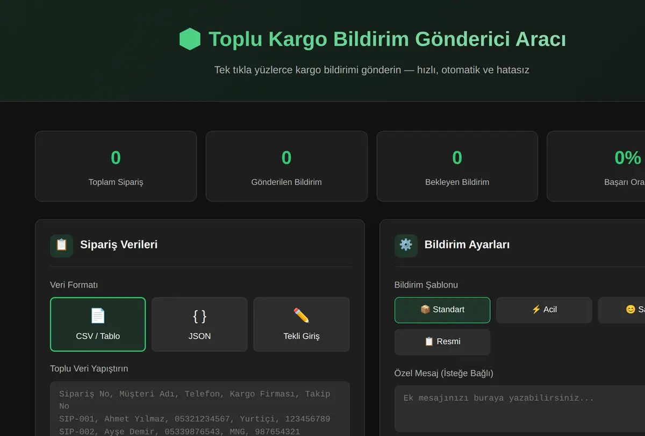Screen dimensions: 645x436
Task: Switch data format to CSV / Tablo
Action: (98, 324)
